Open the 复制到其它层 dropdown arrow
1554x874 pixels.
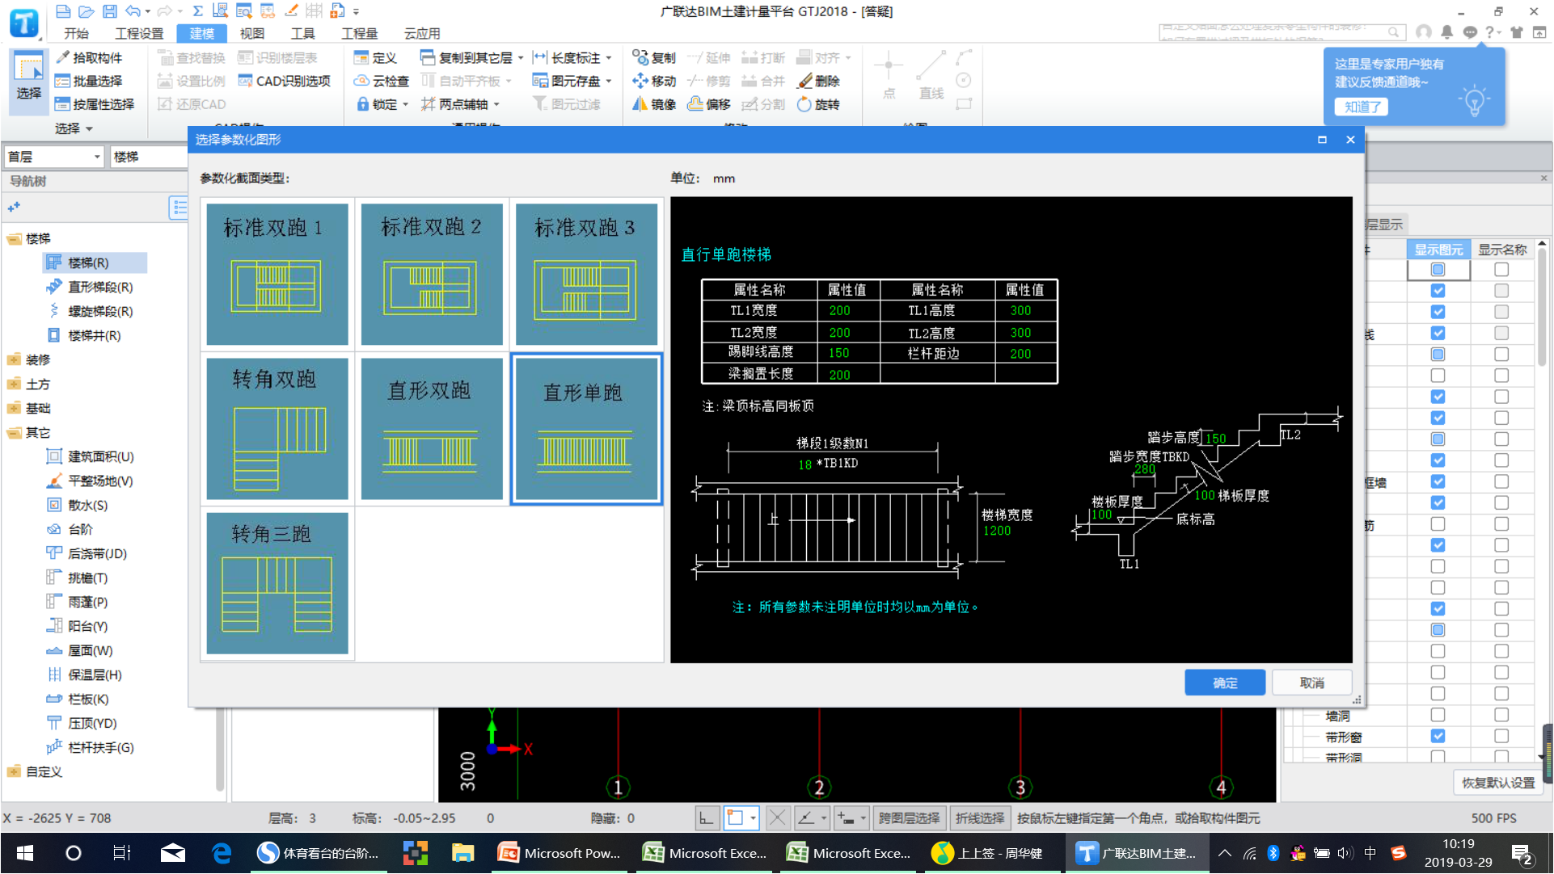[521, 58]
